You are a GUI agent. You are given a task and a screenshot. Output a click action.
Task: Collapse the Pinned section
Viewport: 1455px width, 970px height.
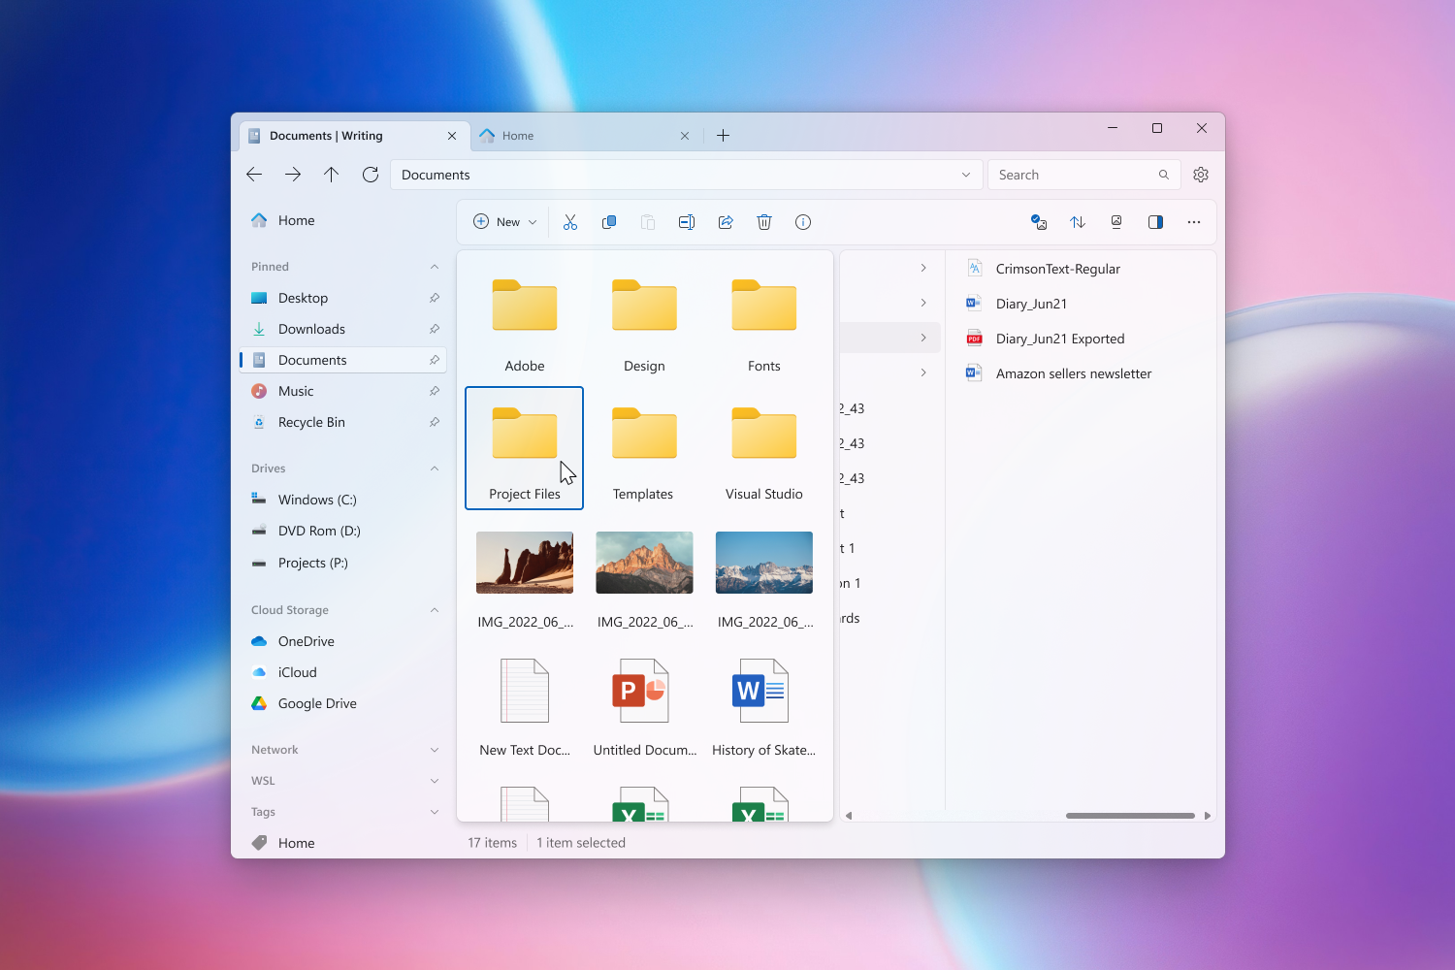tap(434, 266)
